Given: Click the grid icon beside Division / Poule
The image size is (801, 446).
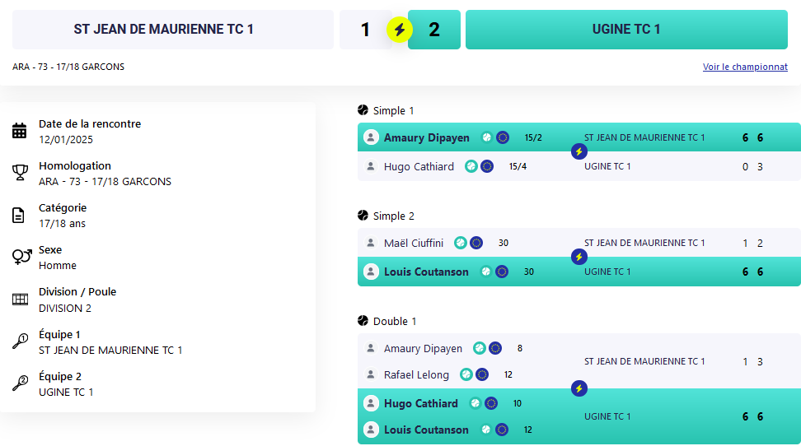Looking at the screenshot, I should pyautogui.click(x=20, y=300).
